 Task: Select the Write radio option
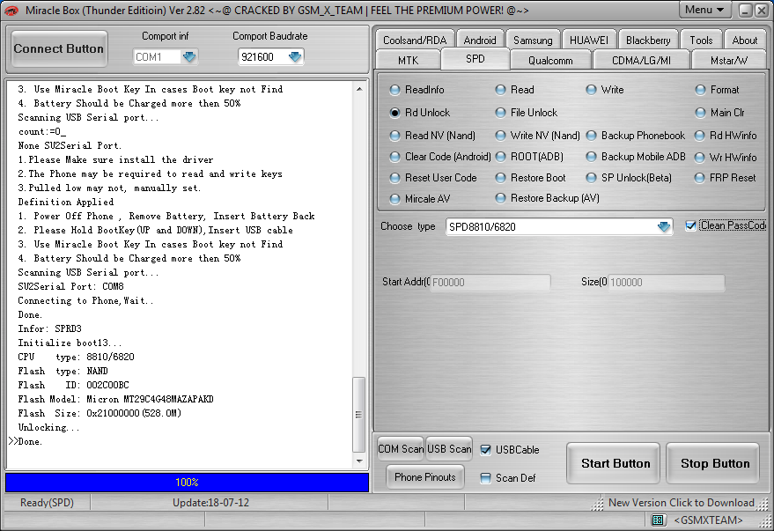coord(605,90)
